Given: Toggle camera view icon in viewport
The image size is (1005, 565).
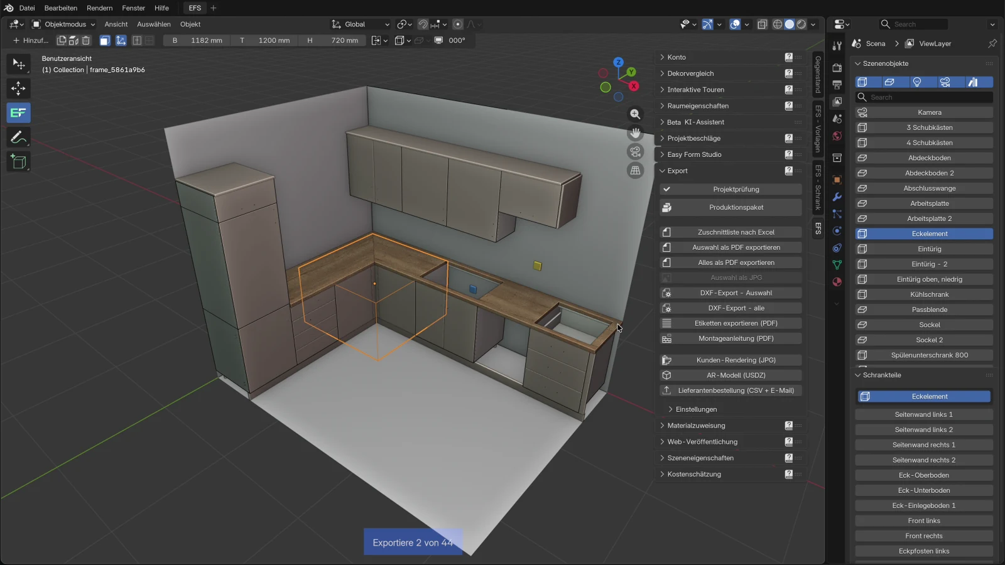Looking at the screenshot, I should click(x=636, y=152).
